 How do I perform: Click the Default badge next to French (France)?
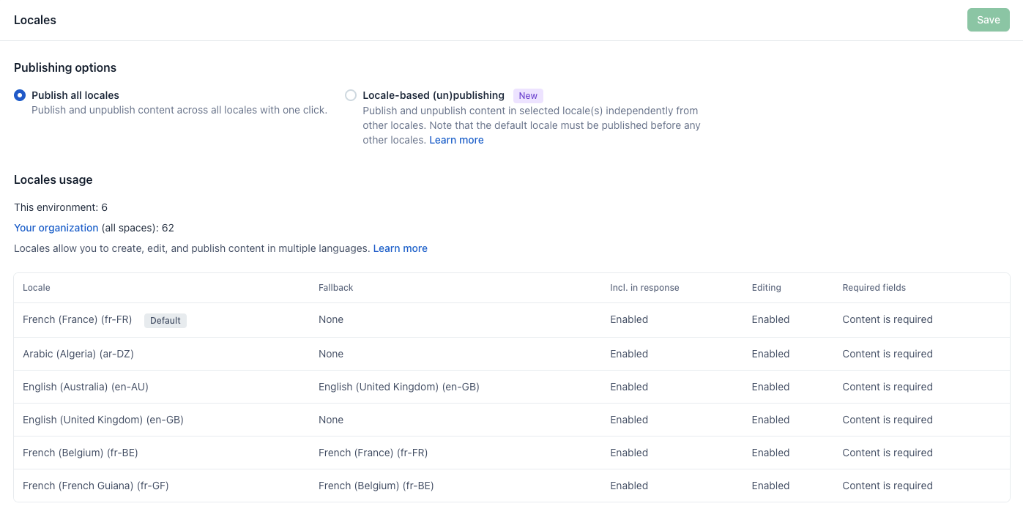click(165, 320)
